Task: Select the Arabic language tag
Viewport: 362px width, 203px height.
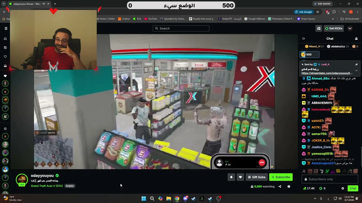Action: (70, 186)
